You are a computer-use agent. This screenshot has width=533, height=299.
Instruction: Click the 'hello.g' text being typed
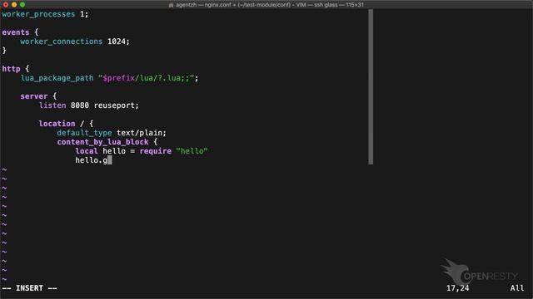click(92, 160)
